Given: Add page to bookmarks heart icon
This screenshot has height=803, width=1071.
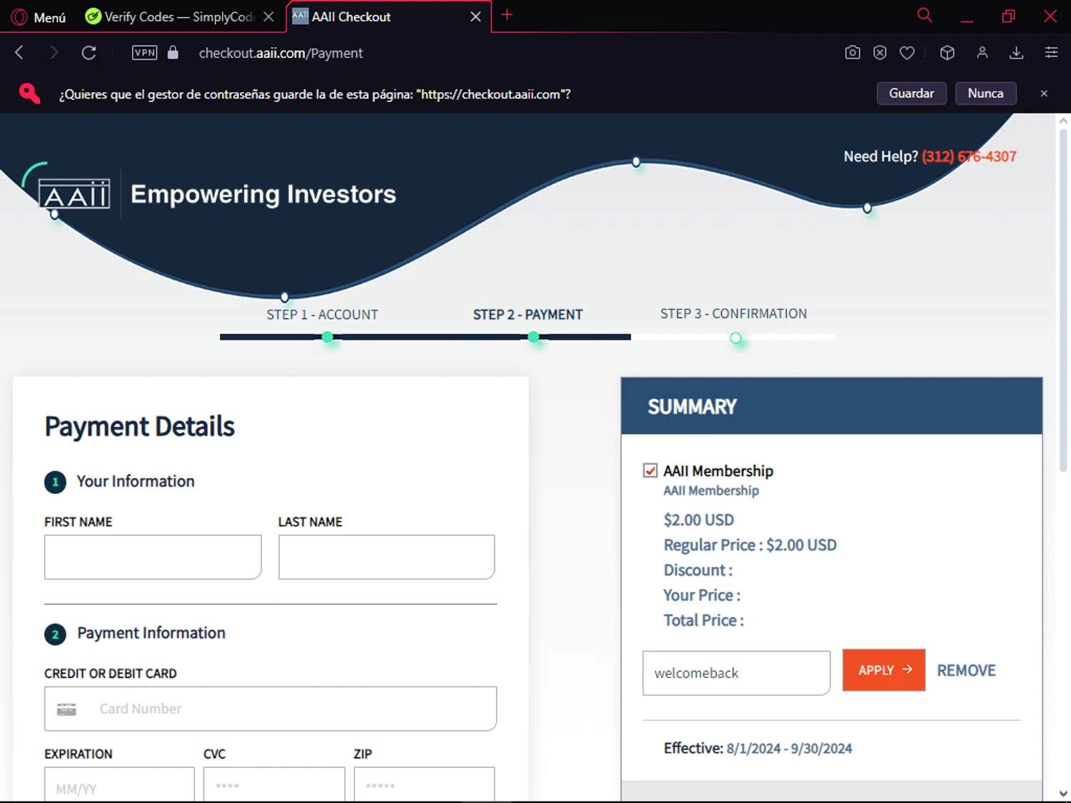Looking at the screenshot, I should pos(907,52).
